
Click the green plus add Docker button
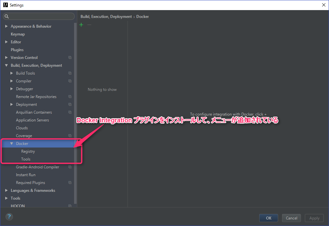coord(81,25)
